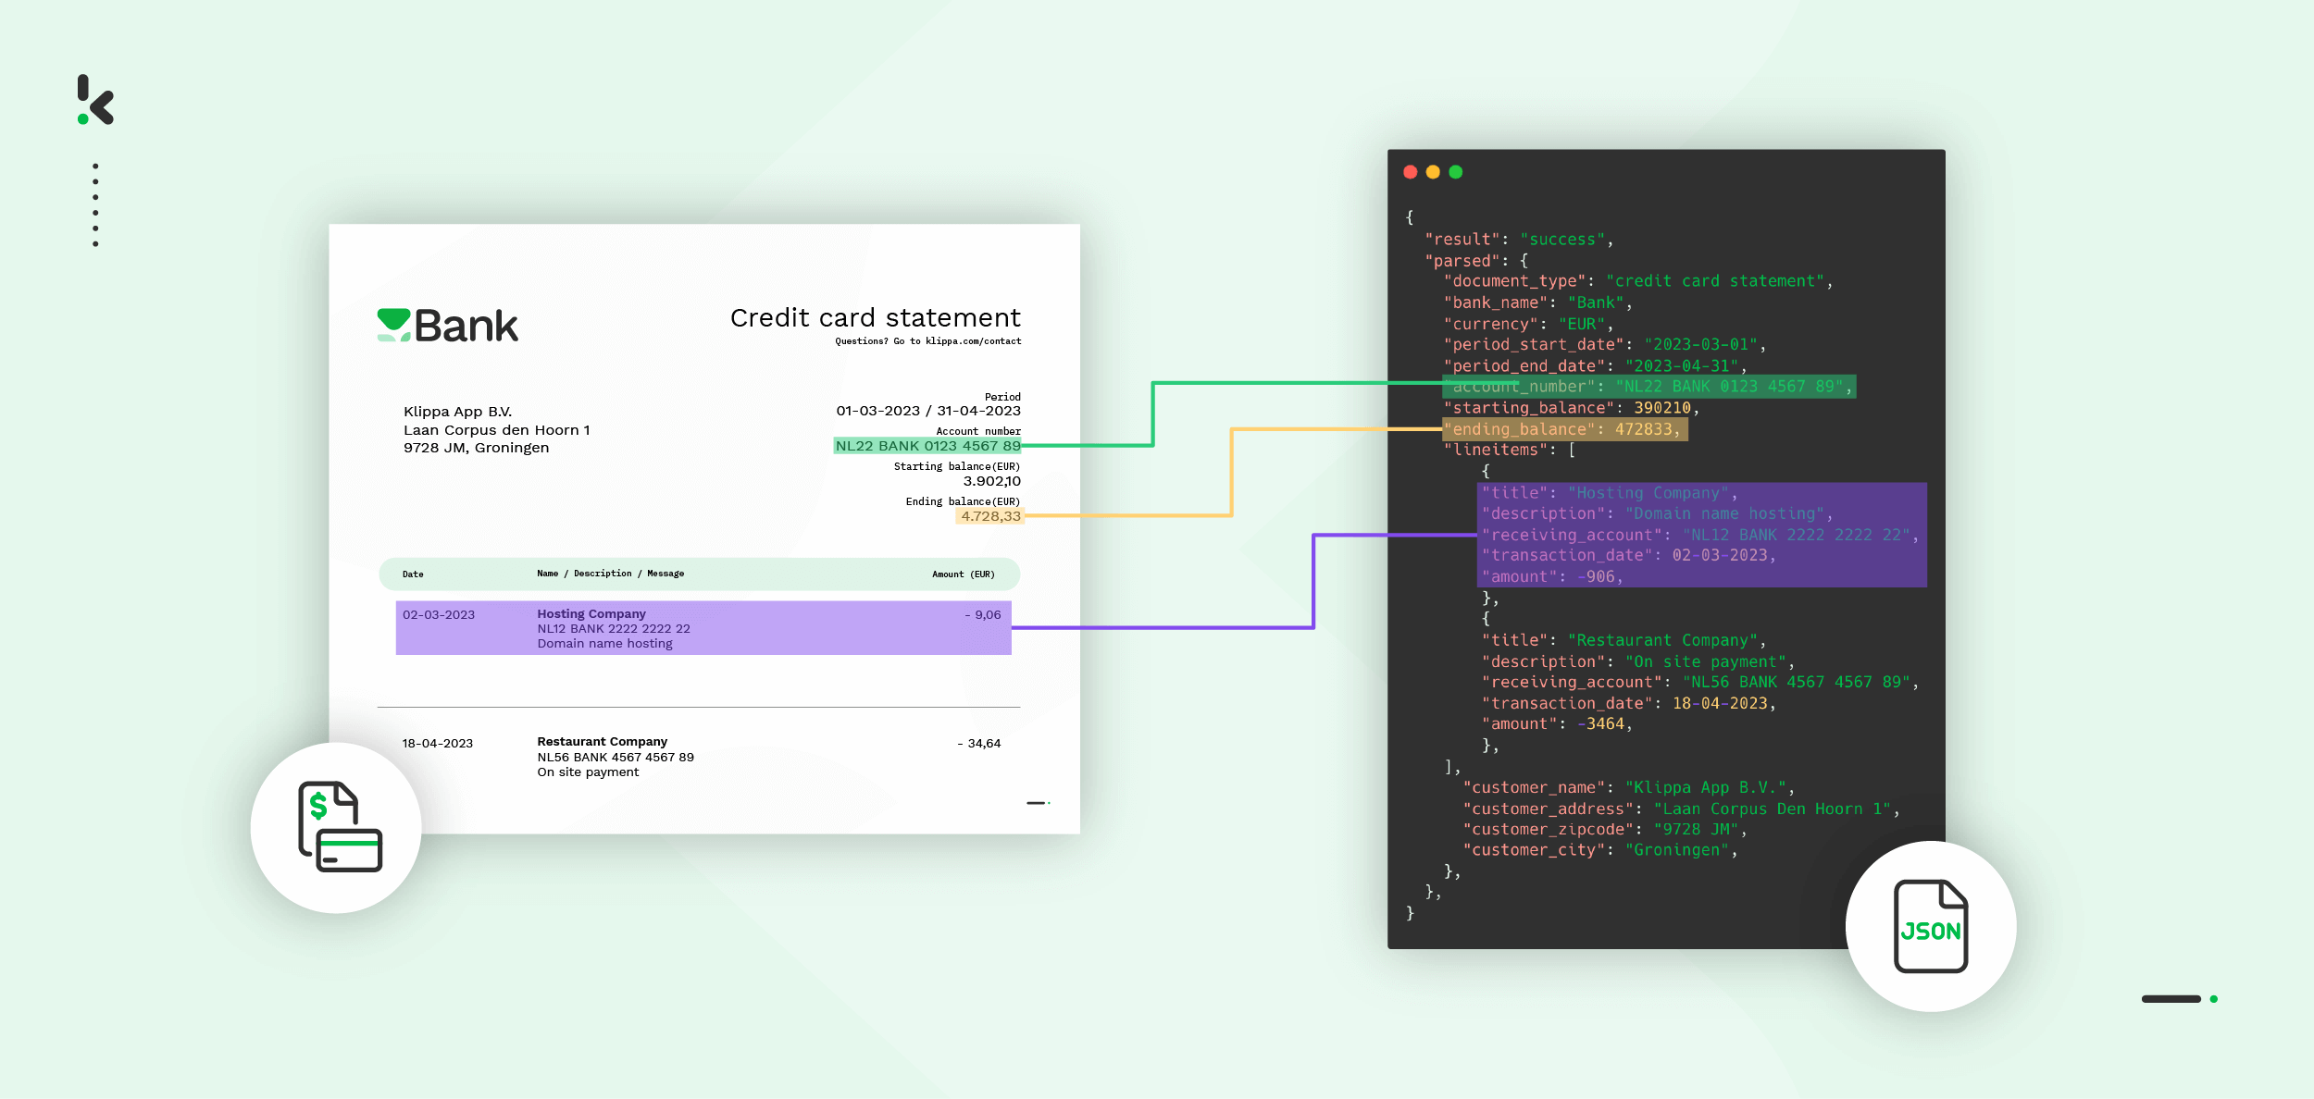
Task: Open the klippa.com/contact questions link
Action: tap(928, 341)
